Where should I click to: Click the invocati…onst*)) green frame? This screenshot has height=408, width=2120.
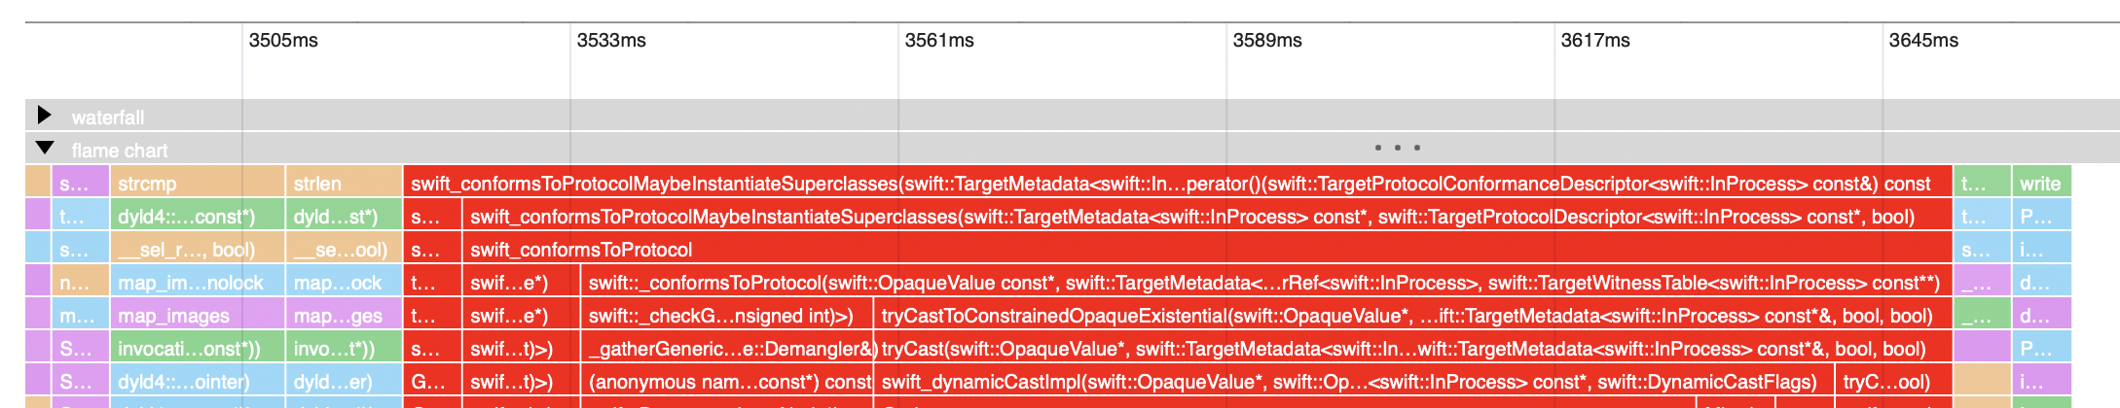(197, 349)
